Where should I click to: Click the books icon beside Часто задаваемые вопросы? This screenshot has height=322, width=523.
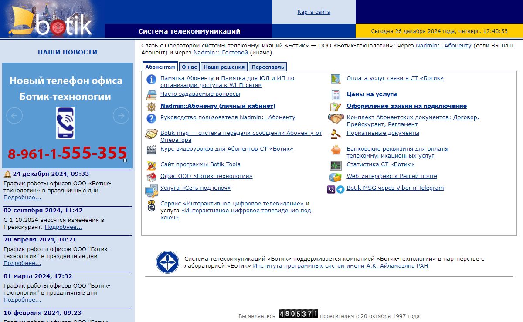(x=151, y=94)
